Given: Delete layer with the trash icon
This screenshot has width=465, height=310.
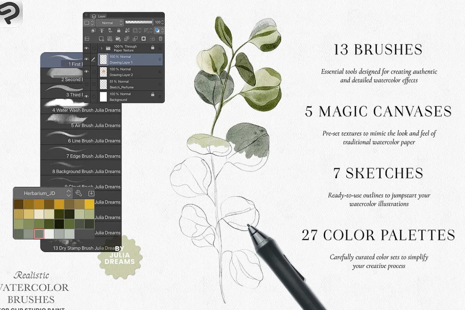Looking at the screenshot, I should pos(160,38).
